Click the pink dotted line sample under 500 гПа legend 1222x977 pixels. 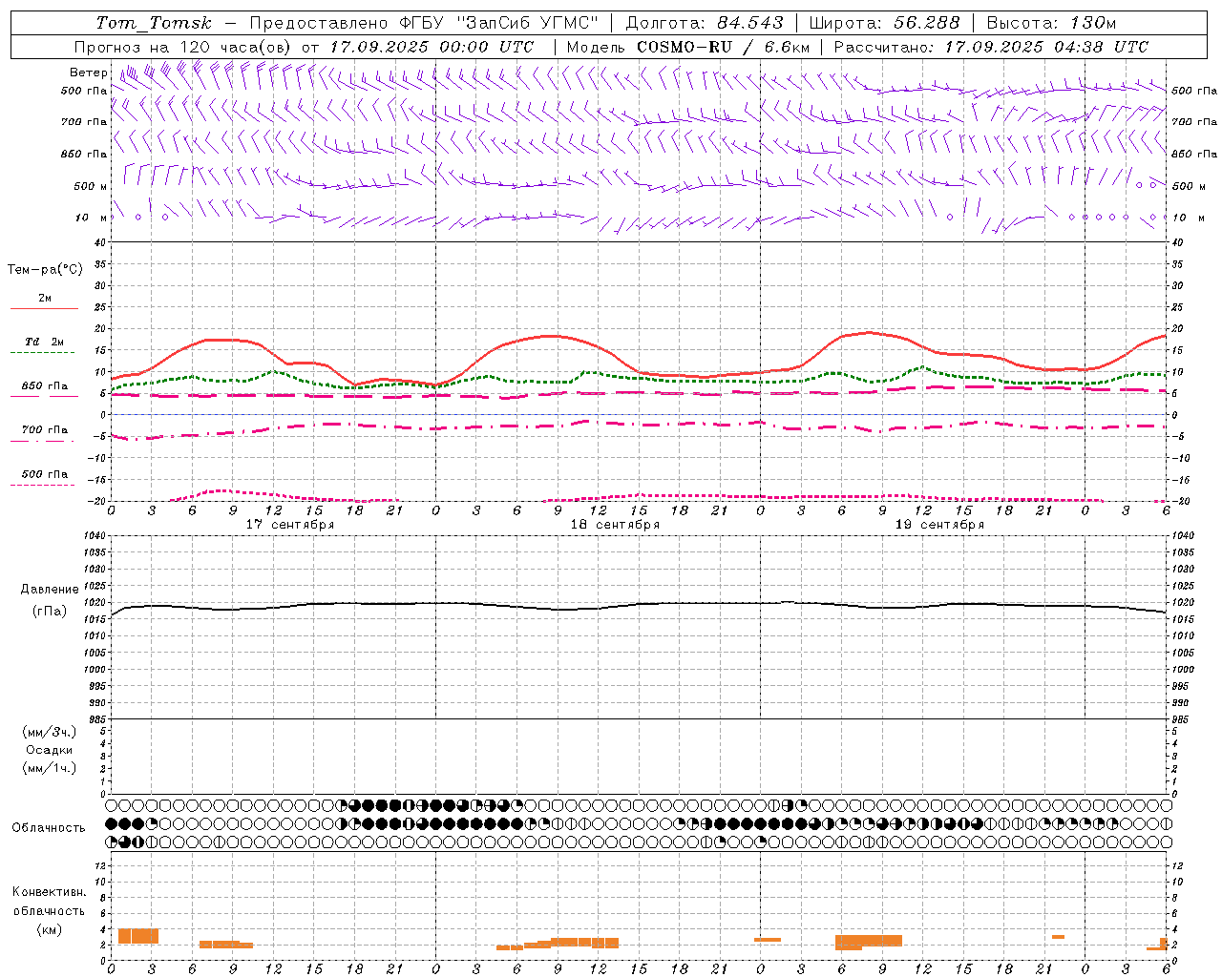[x=44, y=485]
